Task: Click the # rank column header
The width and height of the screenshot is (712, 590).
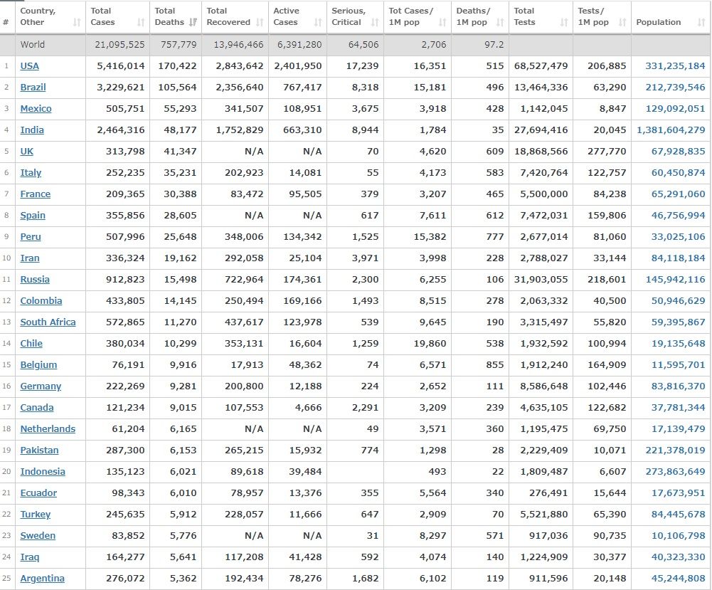Action: point(6,22)
